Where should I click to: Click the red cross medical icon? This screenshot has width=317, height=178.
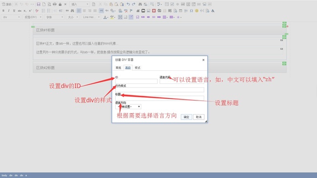click(x=154, y=11)
